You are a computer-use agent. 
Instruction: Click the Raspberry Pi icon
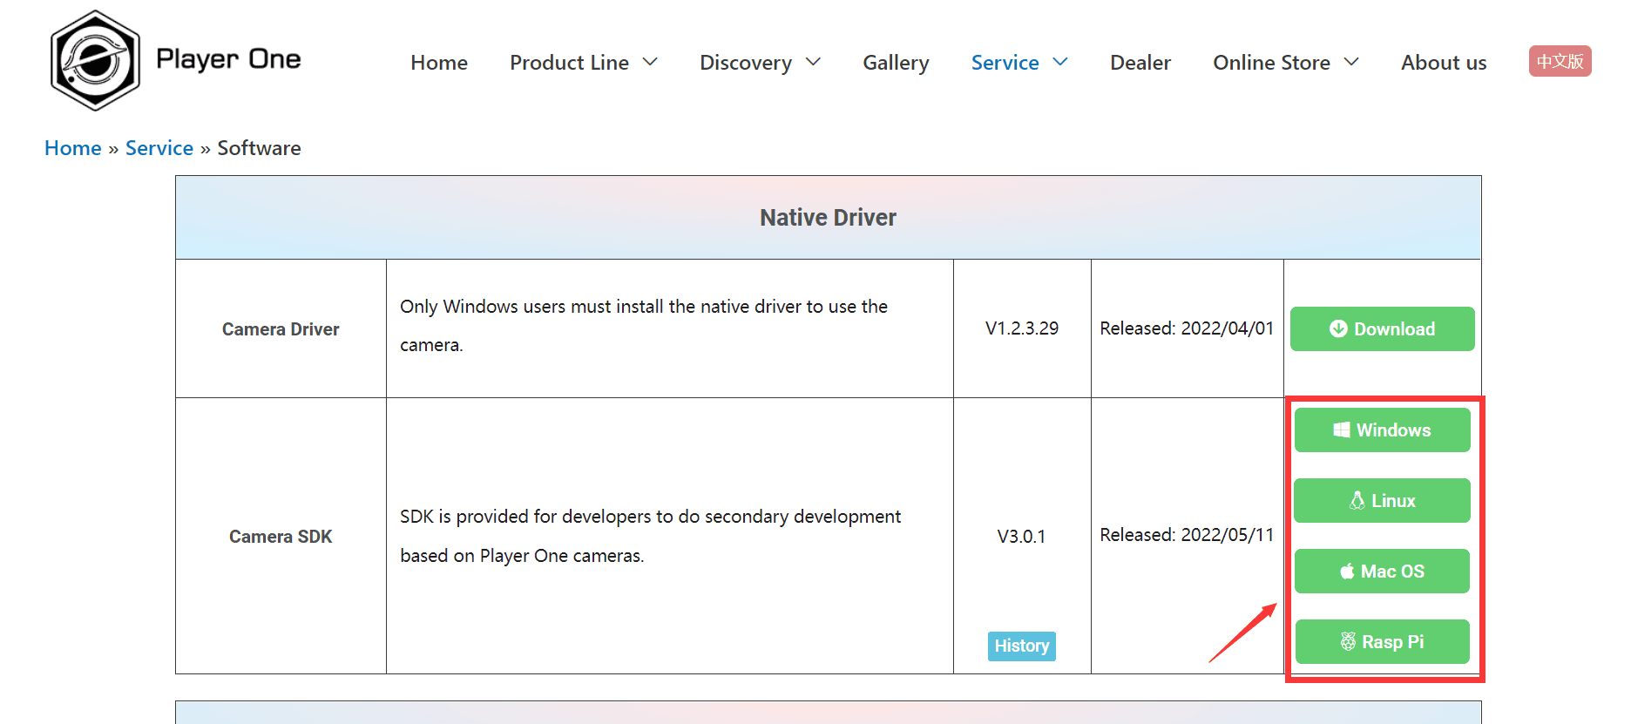(1348, 642)
